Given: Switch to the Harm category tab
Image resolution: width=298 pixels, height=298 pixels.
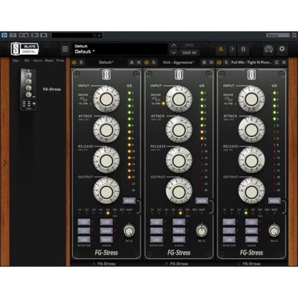Looking at the screenshot, I should [x=38, y=61].
